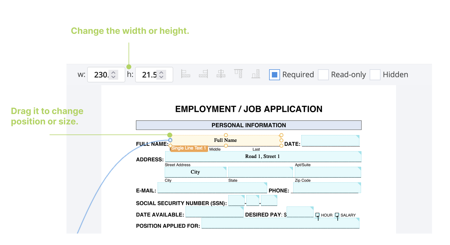Select the E-MAIL form field
This screenshot has height=245, width=450.
click(212, 188)
